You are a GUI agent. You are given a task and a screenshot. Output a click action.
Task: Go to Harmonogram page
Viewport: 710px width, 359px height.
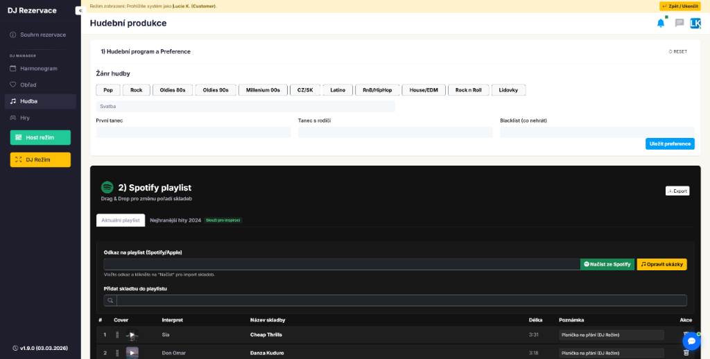pyautogui.click(x=40, y=69)
